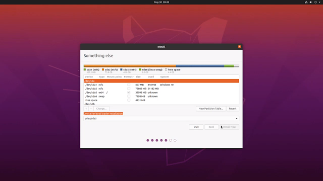Click the blue sda5 (ext4) legend swatch
The height and width of the screenshot is (181, 323).
point(121,70)
